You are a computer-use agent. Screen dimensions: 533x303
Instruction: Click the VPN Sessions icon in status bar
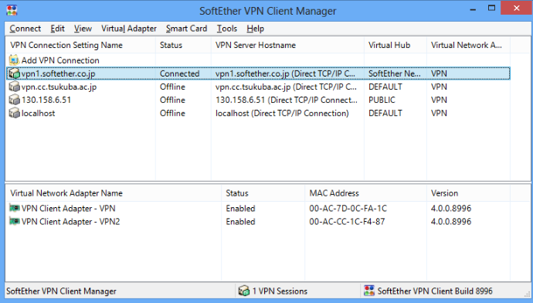coord(244,291)
